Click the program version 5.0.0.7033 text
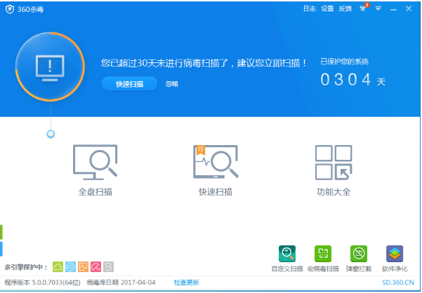422x293 pixels. [43, 282]
